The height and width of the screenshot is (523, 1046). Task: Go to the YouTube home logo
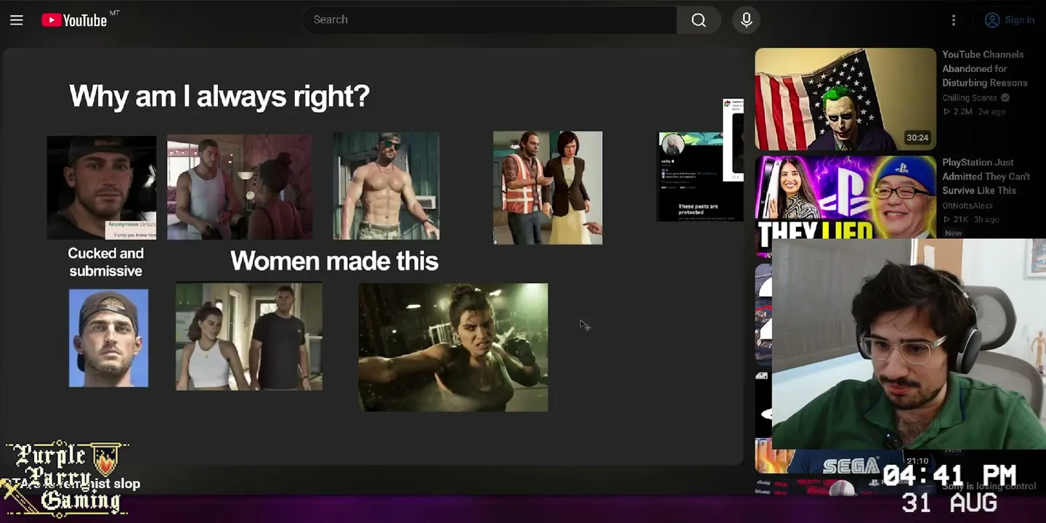pos(75,20)
